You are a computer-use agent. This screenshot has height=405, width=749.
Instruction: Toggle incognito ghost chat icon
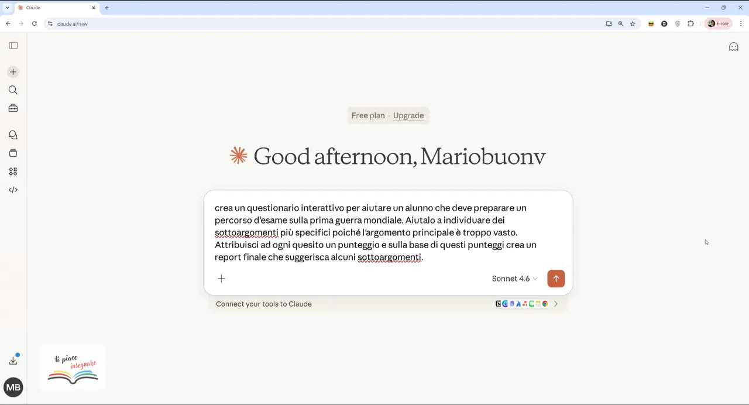coord(733,47)
